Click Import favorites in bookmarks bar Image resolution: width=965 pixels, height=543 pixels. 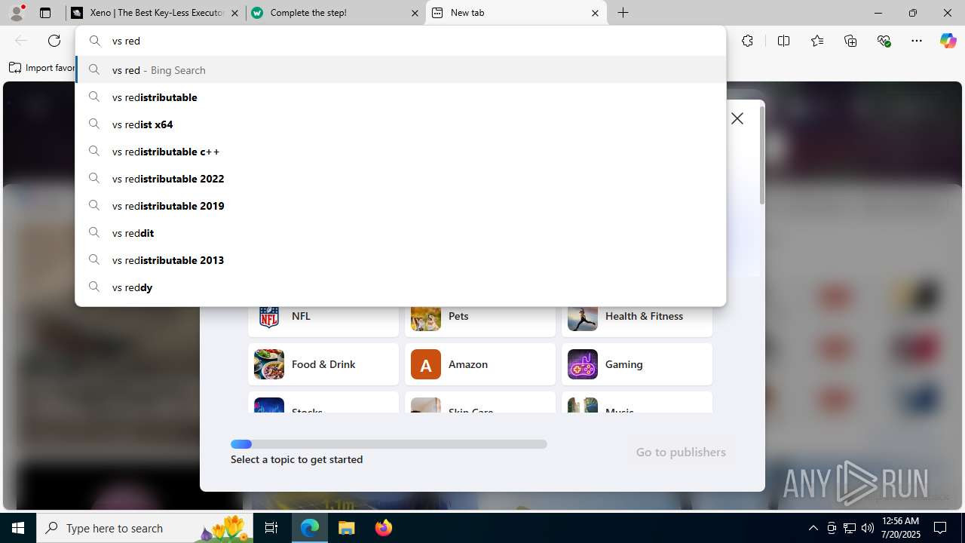point(41,68)
